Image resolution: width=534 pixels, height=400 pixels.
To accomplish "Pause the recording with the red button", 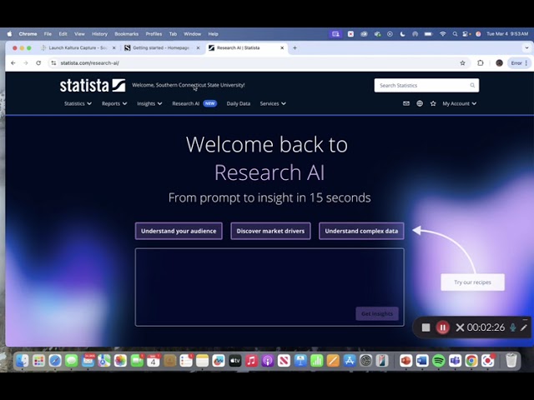I will point(443,327).
